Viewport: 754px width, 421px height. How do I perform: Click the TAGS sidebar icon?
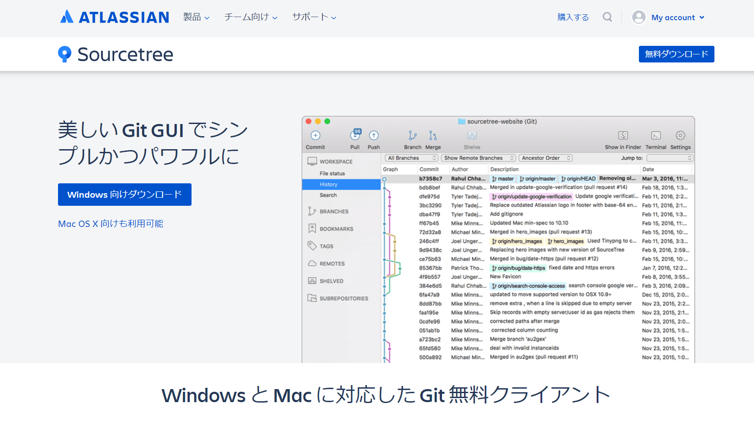(x=312, y=246)
